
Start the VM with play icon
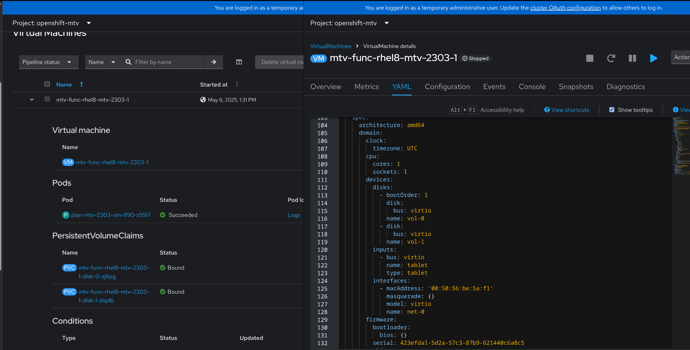tap(654, 58)
